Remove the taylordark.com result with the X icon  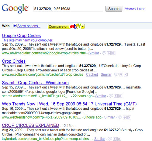119,139
